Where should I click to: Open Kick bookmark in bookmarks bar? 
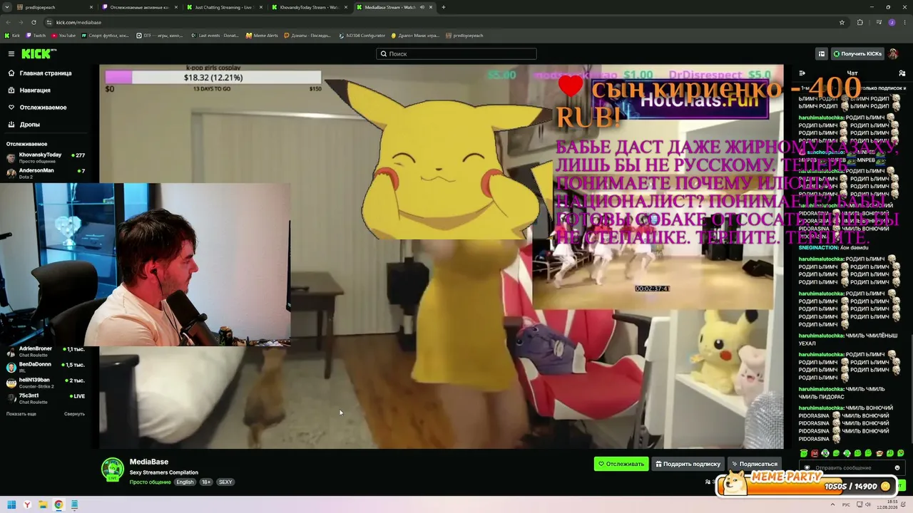click(x=13, y=36)
